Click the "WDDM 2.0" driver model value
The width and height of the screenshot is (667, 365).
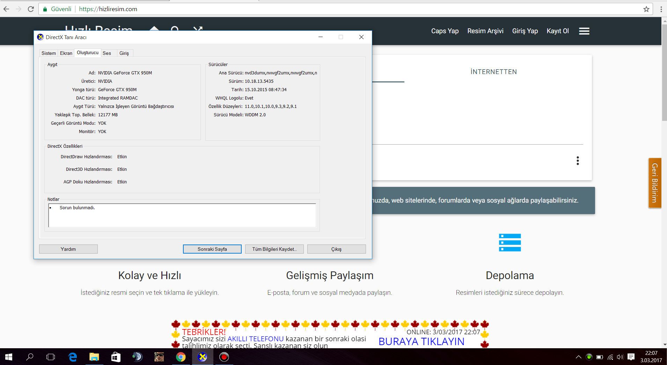255,115
